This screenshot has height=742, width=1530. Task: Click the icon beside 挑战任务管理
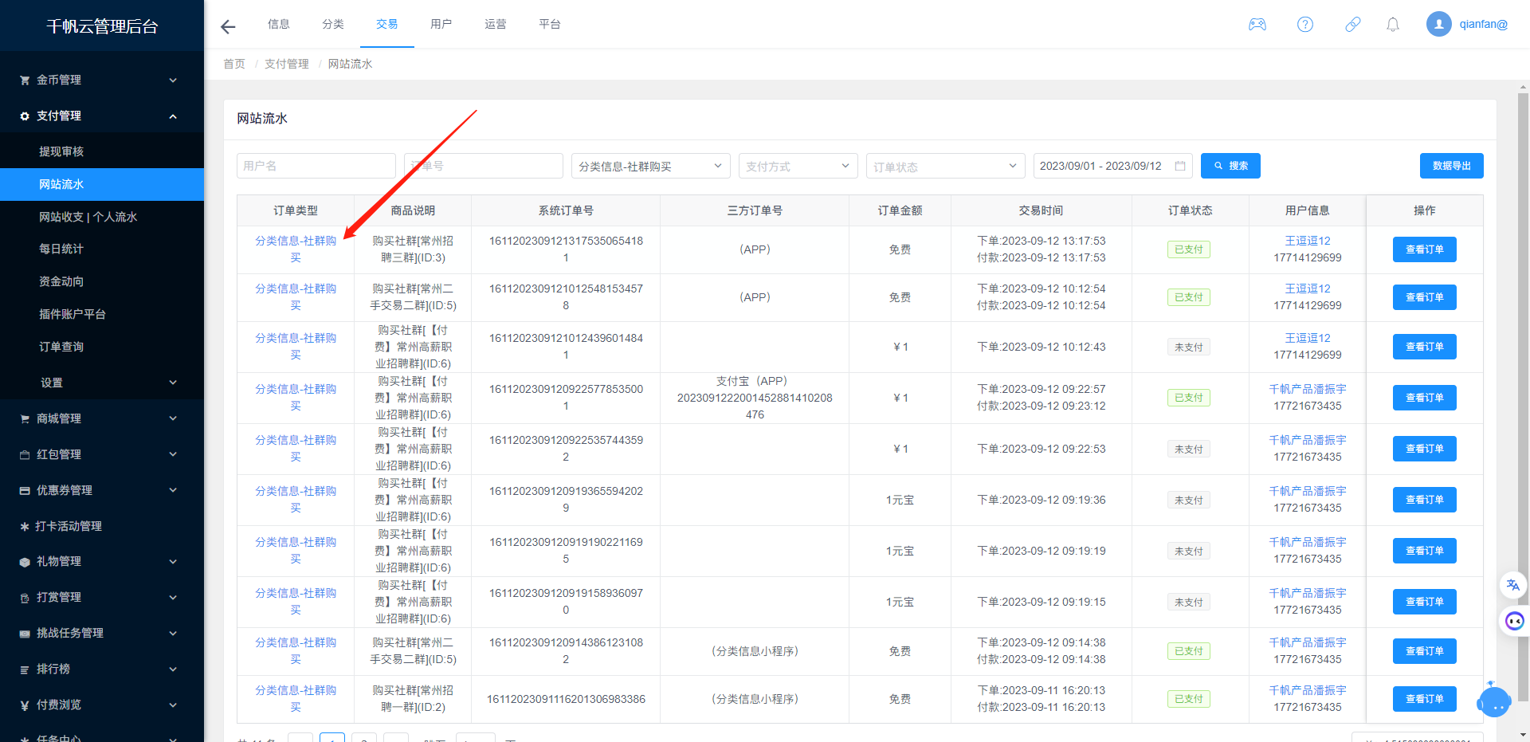click(25, 633)
